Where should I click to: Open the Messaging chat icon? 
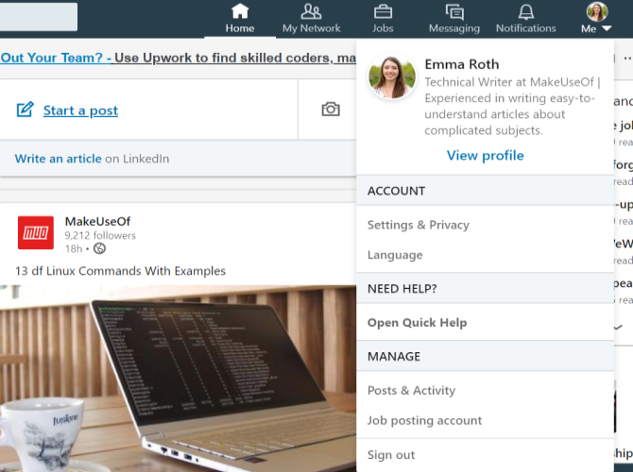point(454,11)
